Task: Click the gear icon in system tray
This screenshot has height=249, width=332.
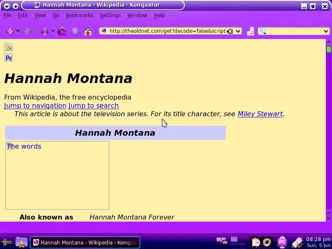Action: pos(267,242)
